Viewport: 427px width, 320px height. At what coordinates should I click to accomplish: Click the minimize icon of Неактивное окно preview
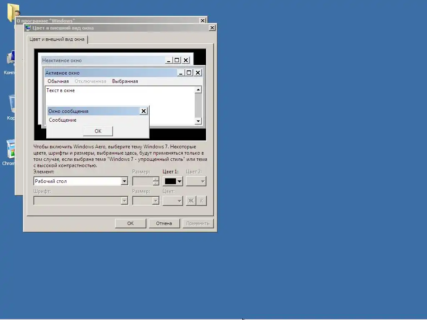point(168,60)
